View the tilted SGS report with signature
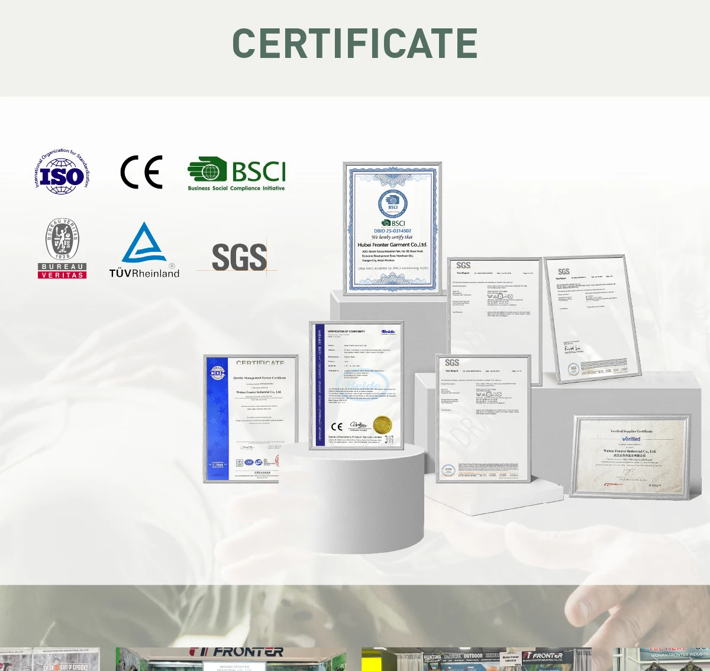Viewport: 710px width, 671px height. coord(592,318)
